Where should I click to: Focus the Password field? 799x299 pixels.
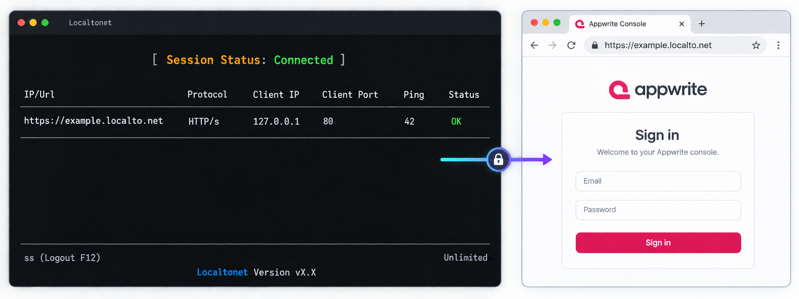(658, 210)
